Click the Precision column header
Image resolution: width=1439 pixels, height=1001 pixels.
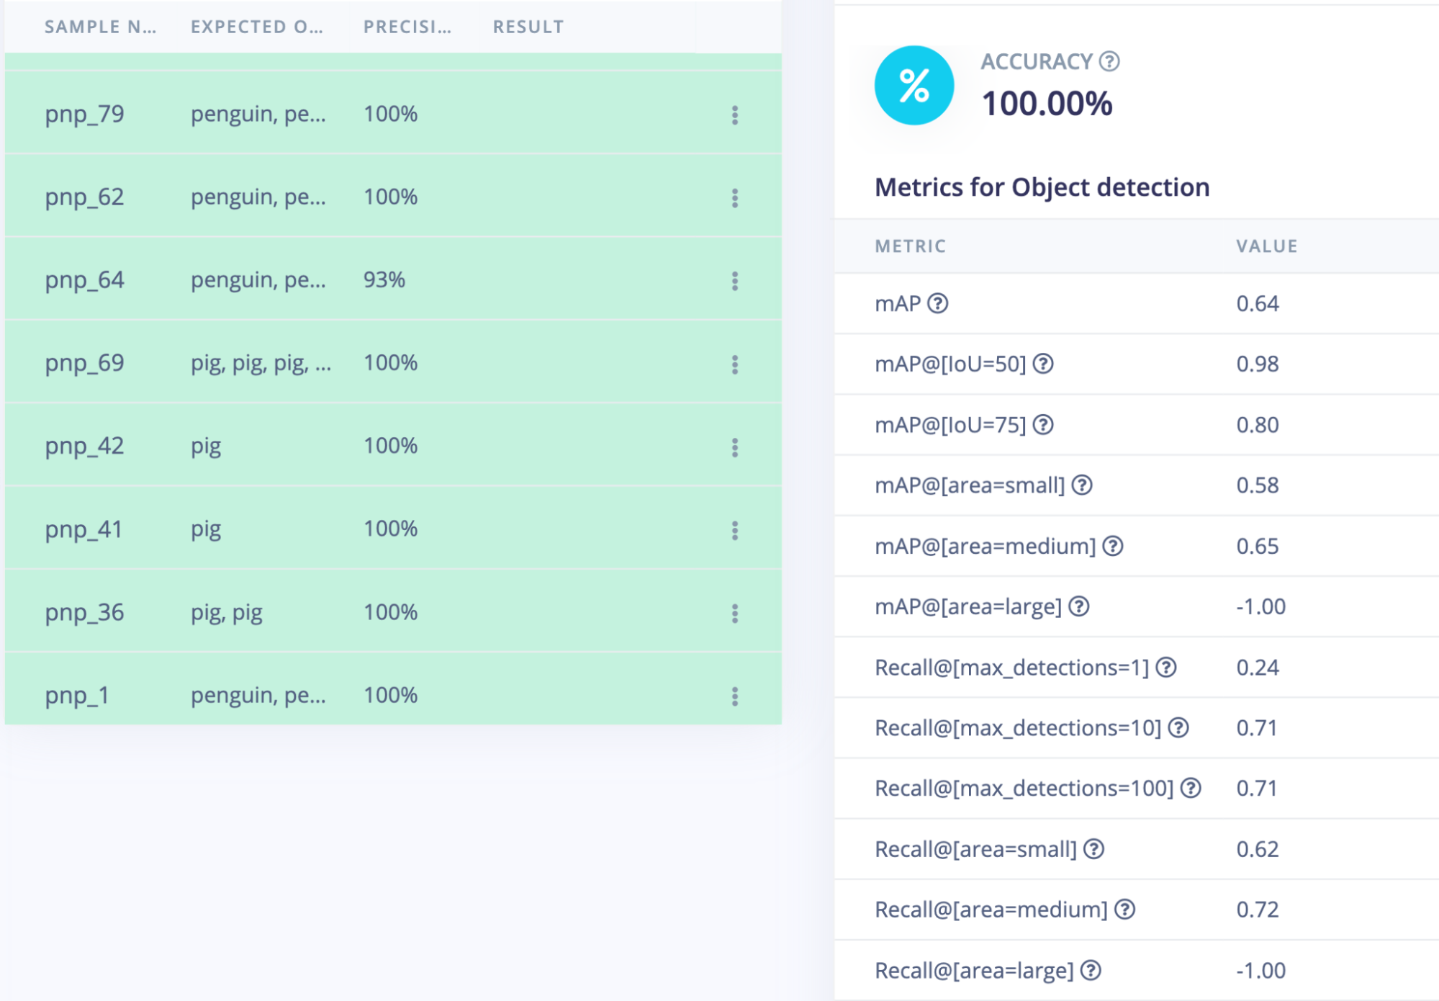407,27
